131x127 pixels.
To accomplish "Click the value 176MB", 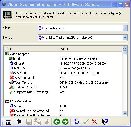I will click(64, 87).
